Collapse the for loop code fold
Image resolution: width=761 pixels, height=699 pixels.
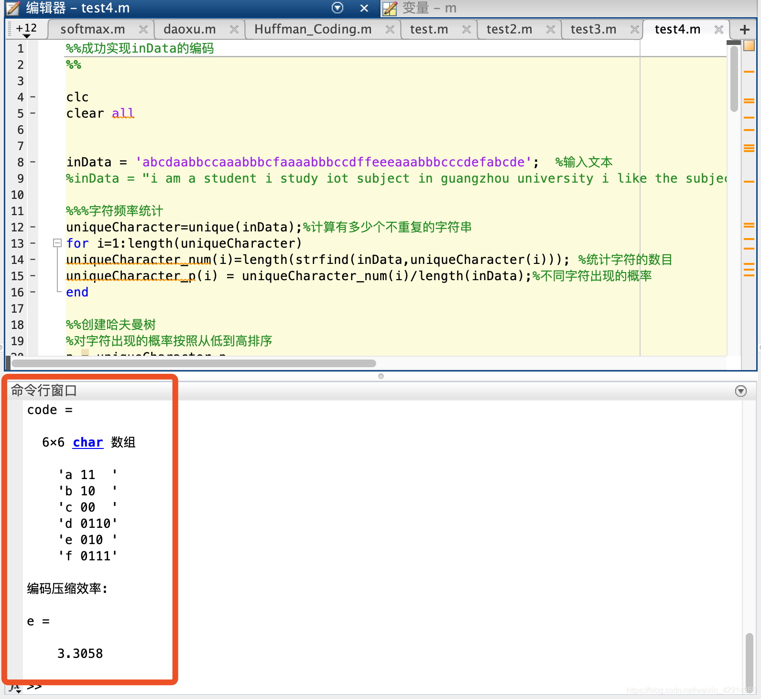[x=57, y=243]
